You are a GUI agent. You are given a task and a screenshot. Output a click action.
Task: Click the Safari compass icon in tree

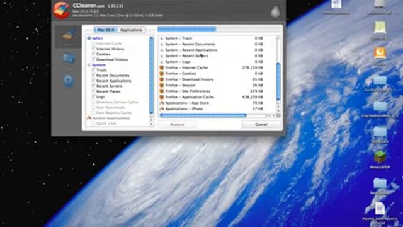tap(89, 38)
